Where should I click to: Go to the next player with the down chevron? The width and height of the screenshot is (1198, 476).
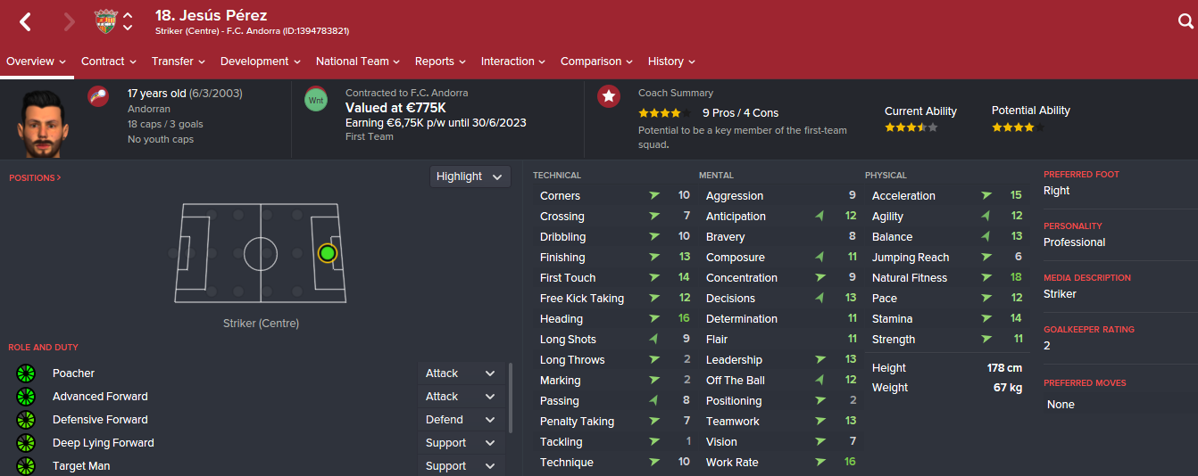click(128, 29)
